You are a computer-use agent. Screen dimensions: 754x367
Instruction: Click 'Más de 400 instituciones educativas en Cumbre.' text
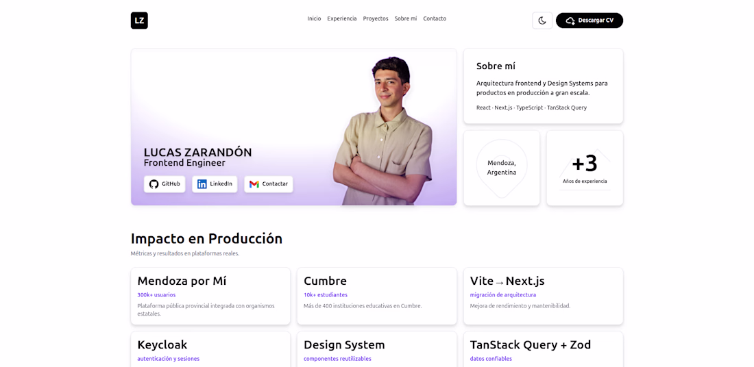click(x=363, y=306)
